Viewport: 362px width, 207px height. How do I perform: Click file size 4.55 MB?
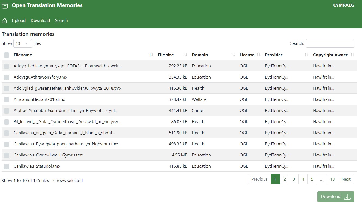pyautogui.click(x=180, y=155)
